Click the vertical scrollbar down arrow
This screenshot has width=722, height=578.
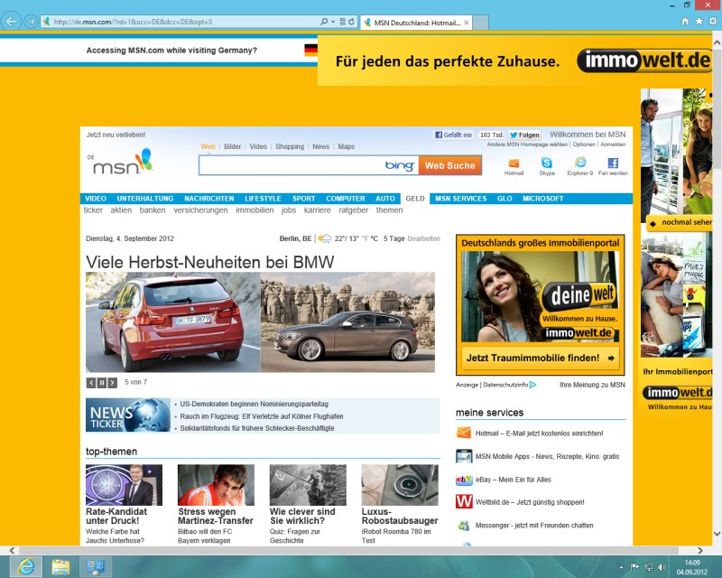tap(717, 534)
